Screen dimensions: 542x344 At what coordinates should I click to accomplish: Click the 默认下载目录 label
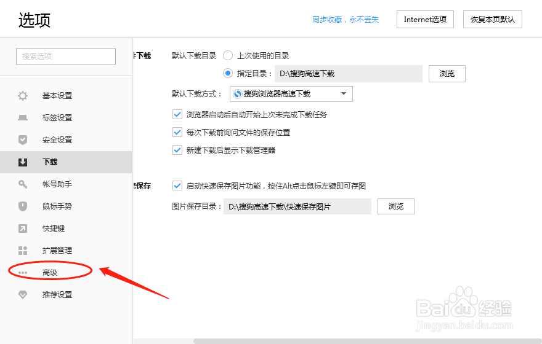point(194,55)
